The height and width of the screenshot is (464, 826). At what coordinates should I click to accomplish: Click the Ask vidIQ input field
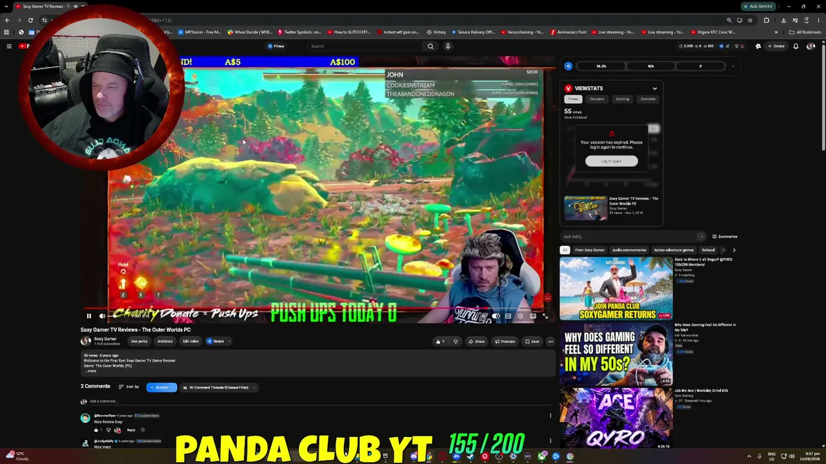click(x=633, y=237)
